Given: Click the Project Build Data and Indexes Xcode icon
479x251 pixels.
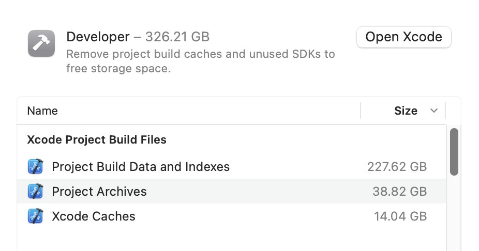Looking at the screenshot, I should tap(35, 167).
